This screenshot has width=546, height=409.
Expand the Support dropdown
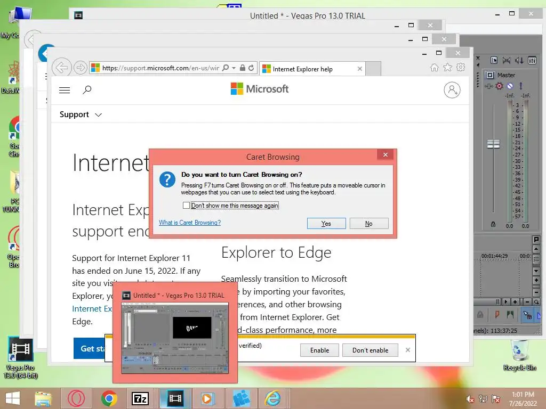pyautogui.click(x=81, y=114)
